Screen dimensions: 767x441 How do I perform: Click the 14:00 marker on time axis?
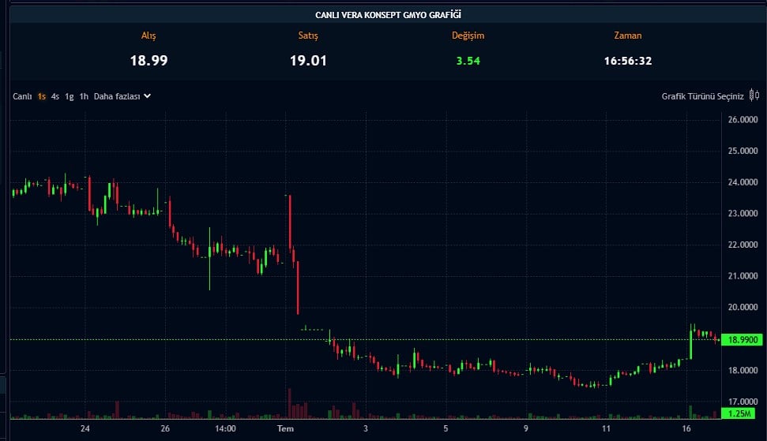pos(225,428)
